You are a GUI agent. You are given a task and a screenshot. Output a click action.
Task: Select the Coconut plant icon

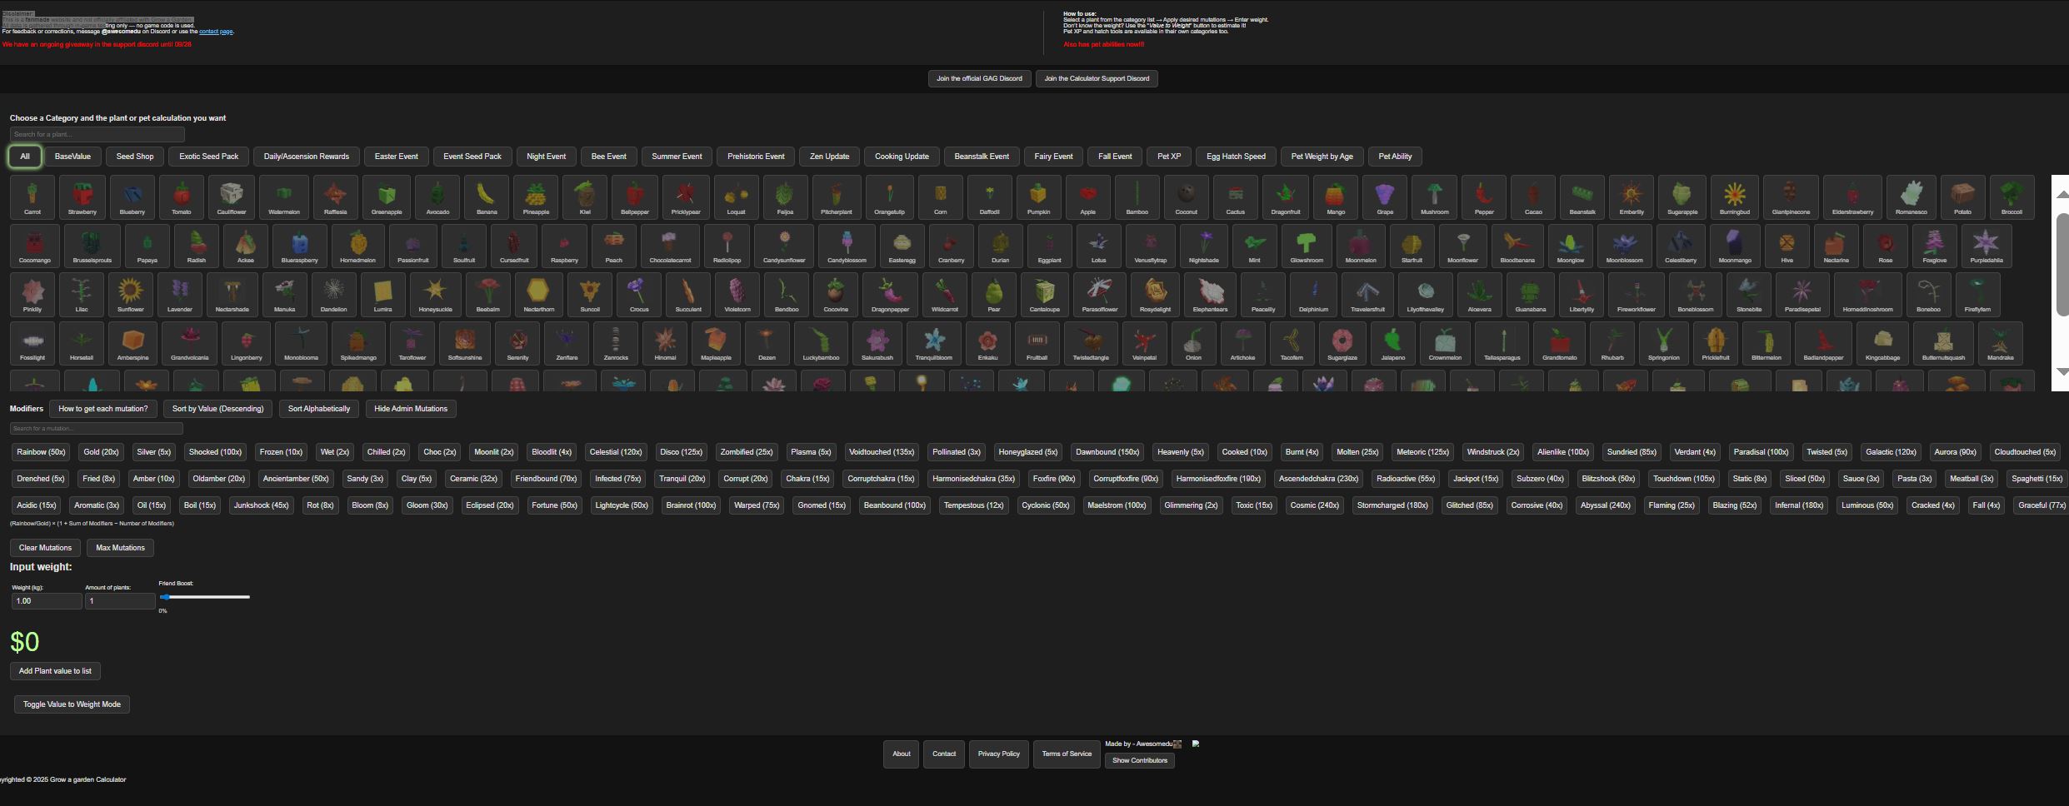coord(1186,197)
